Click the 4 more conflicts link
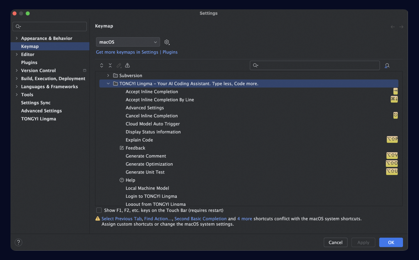Screen dimensions: 419x260 (x=245, y=219)
